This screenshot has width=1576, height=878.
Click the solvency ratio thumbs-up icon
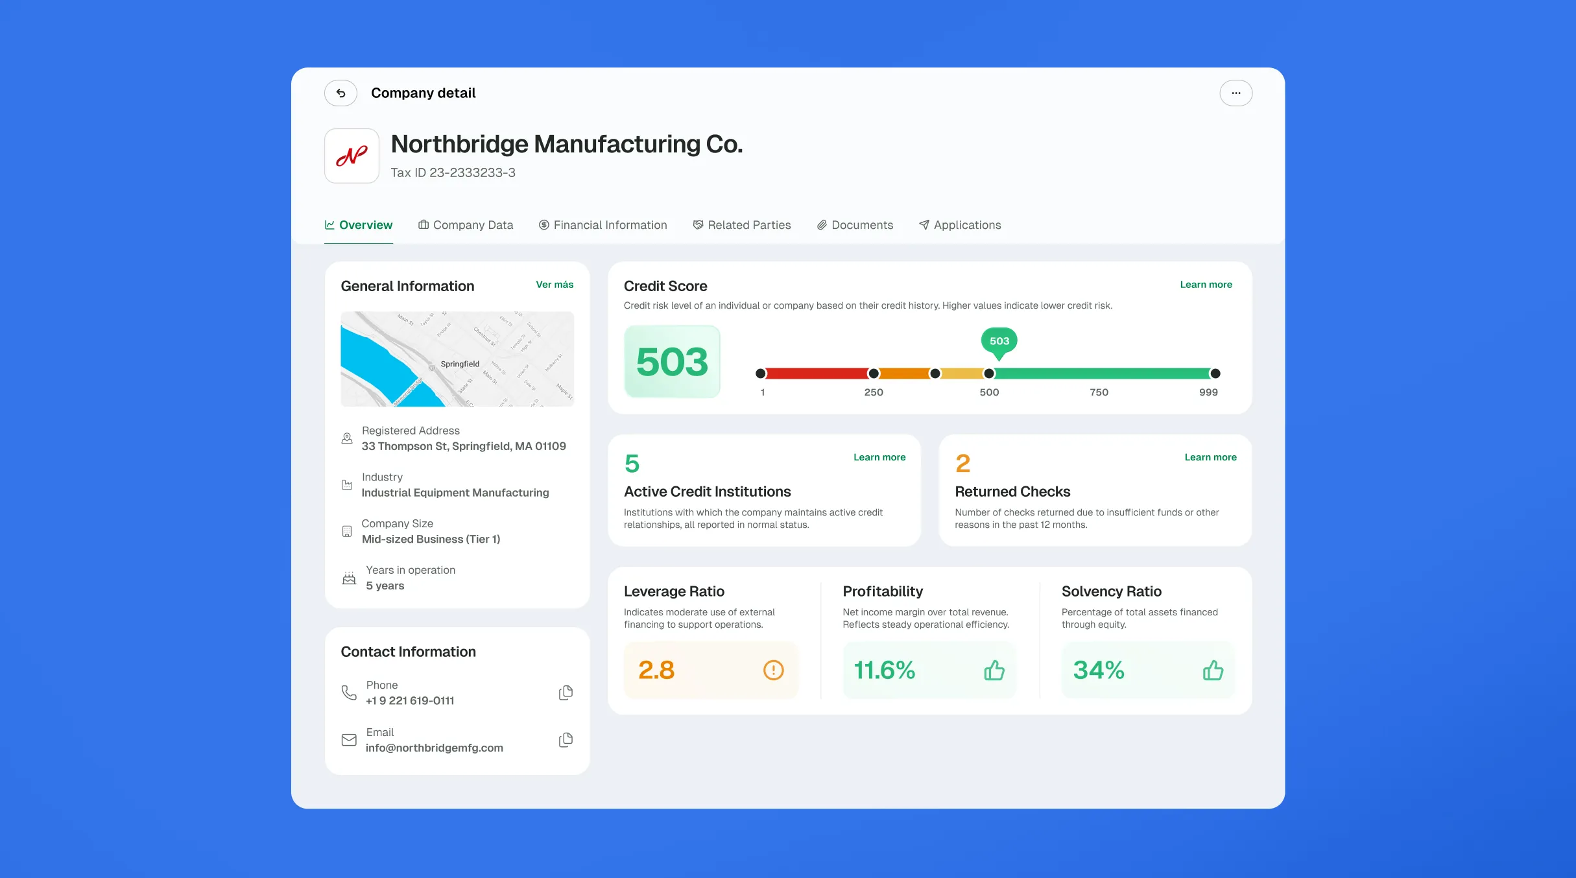click(1213, 670)
